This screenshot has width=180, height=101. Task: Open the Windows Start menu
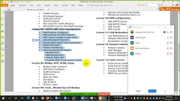coord(3,98)
